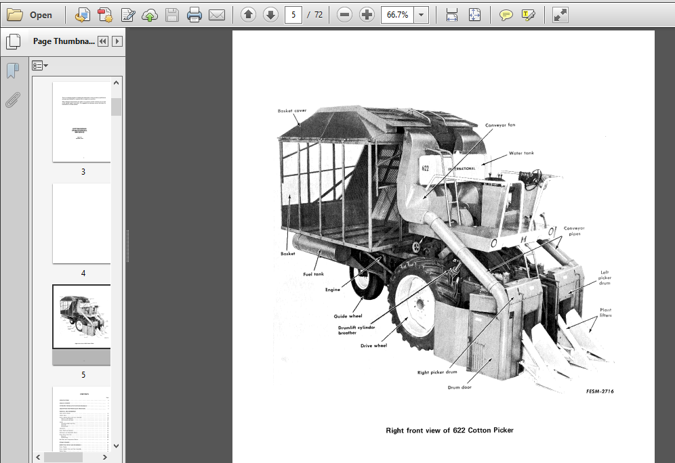Click the 'Fuel tank' label
The image size is (675, 463).
(313, 274)
